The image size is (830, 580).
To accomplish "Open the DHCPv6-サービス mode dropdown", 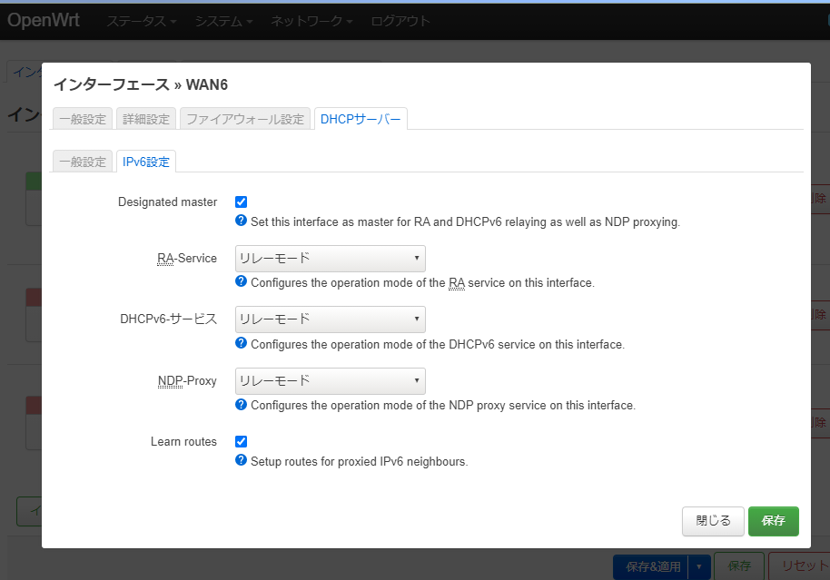I will 331,319.
